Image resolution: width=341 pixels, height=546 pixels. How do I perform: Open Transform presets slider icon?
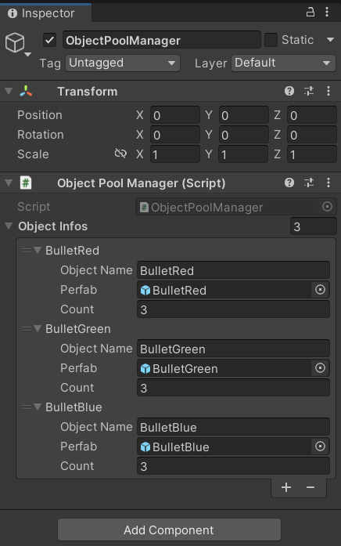(x=309, y=91)
